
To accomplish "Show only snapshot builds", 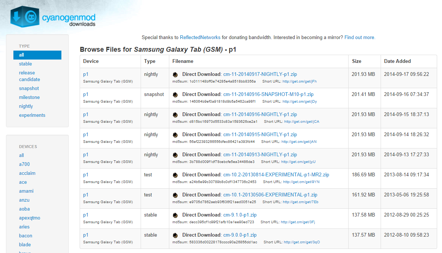I will coord(29,89).
